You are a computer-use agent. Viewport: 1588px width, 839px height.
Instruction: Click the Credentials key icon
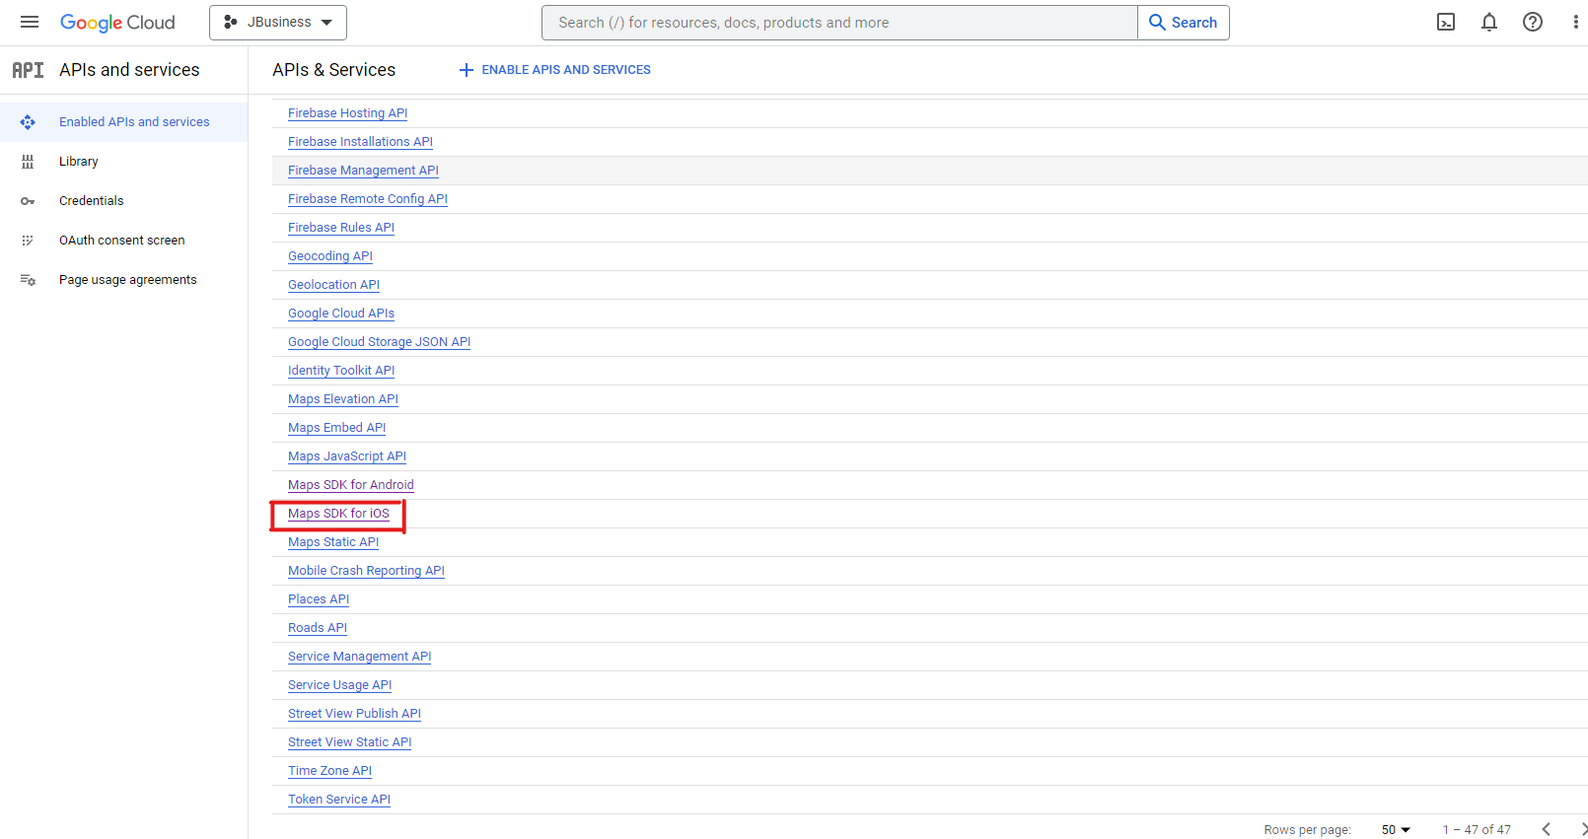28,201
